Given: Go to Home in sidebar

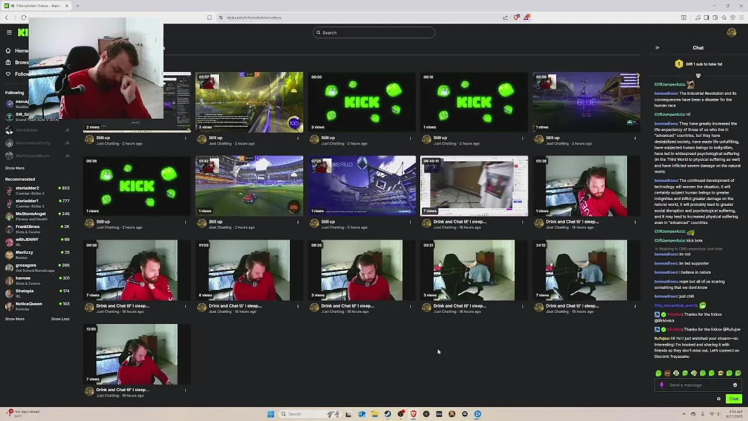Looking at the screenshot, I should pyautogui.click(x=16, y=51).
